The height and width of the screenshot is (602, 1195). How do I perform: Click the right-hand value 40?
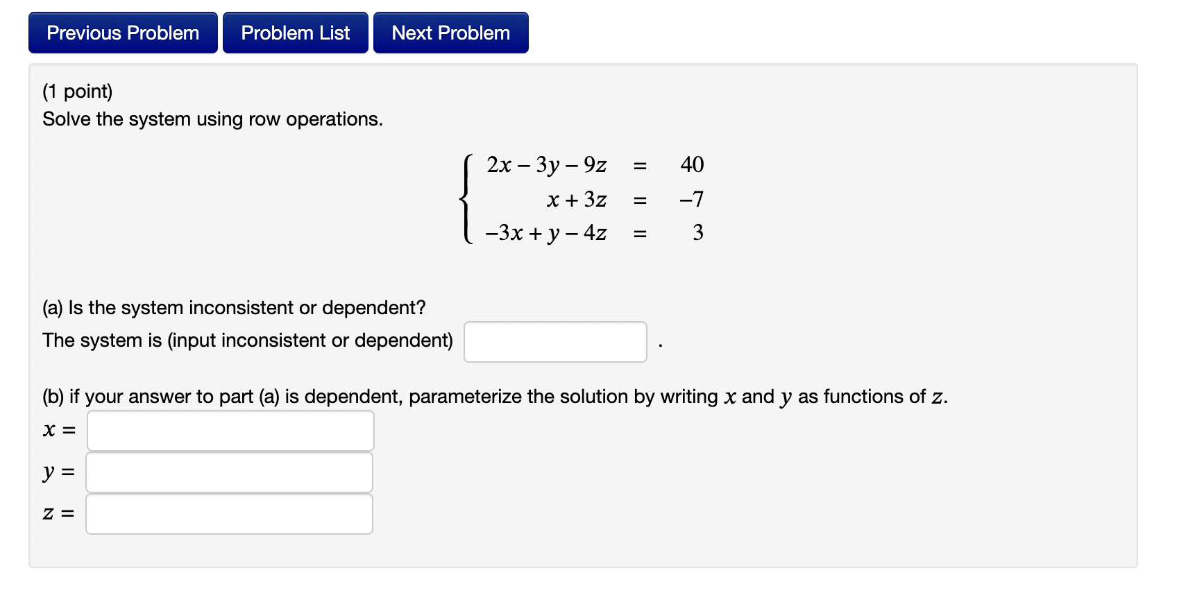pyautogui.click(x=692, y=165)
